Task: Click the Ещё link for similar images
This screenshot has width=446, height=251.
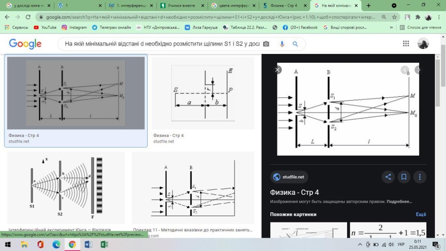Action: click(x=421, y=214)
